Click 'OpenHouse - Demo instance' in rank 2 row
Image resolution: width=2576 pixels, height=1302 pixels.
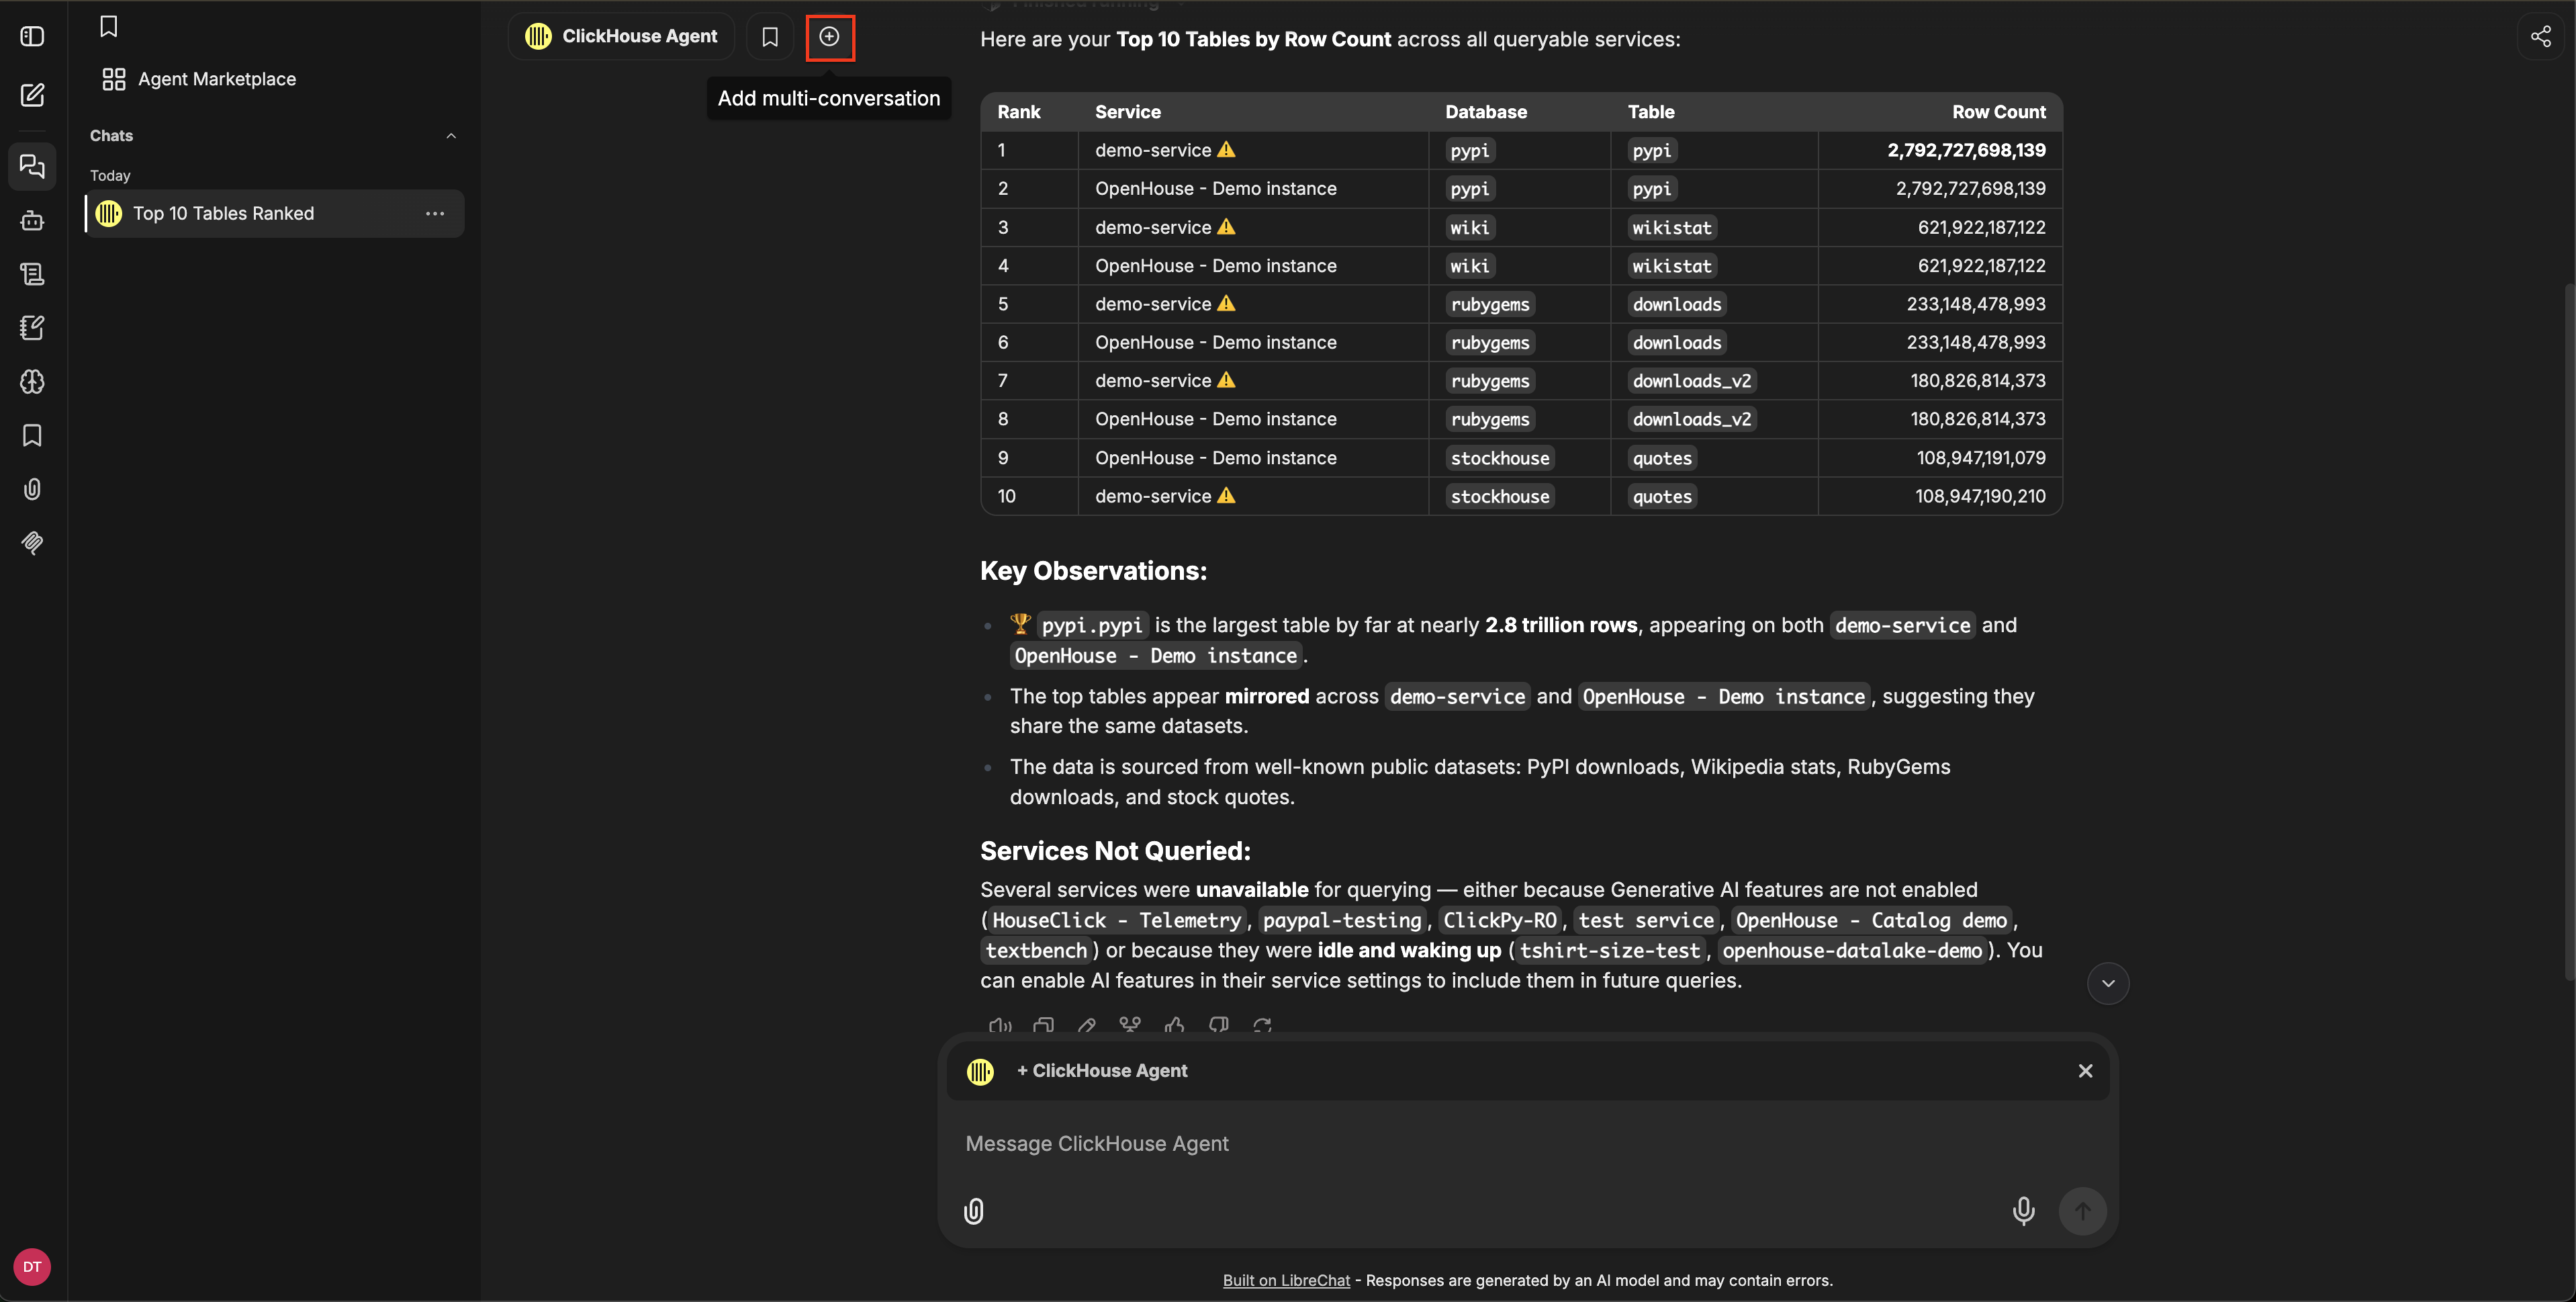tap(1216, 189)
